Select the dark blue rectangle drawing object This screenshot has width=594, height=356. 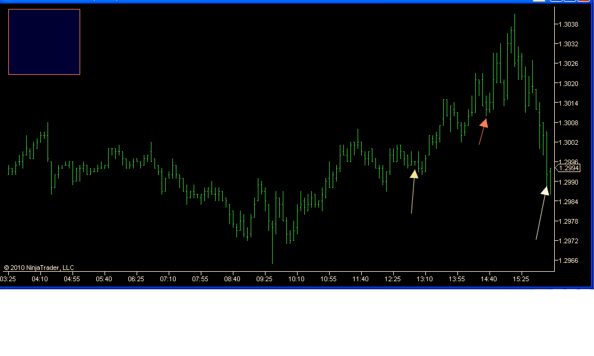(45, 42)
